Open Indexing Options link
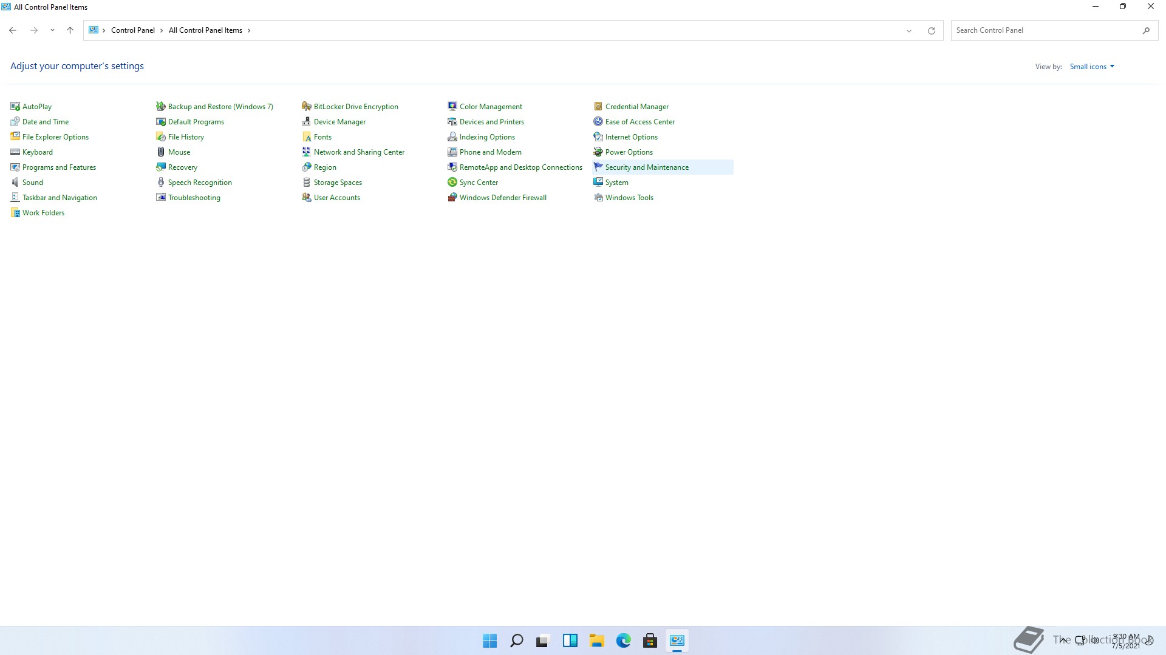The width and height of the screenshot is (1166, 655). [x=487, y=137]
